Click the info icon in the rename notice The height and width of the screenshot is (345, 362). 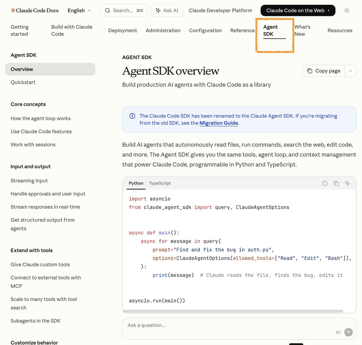pyautogui.click(x=132, y=116)
